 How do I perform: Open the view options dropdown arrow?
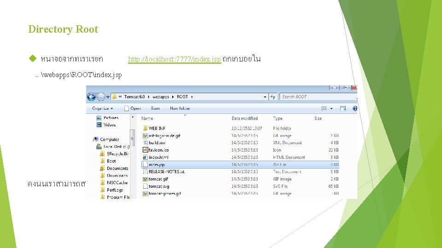[331, 108]
